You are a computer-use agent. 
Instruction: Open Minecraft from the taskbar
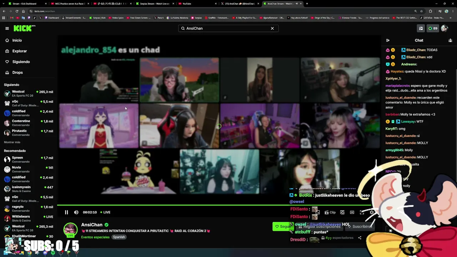pos(69,253)
